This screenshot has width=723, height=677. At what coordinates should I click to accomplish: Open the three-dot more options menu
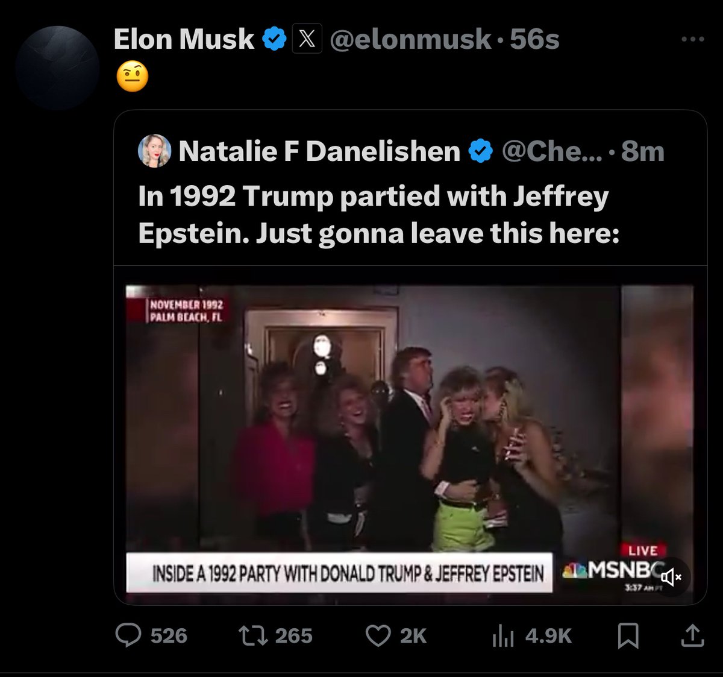pos(692,39)
